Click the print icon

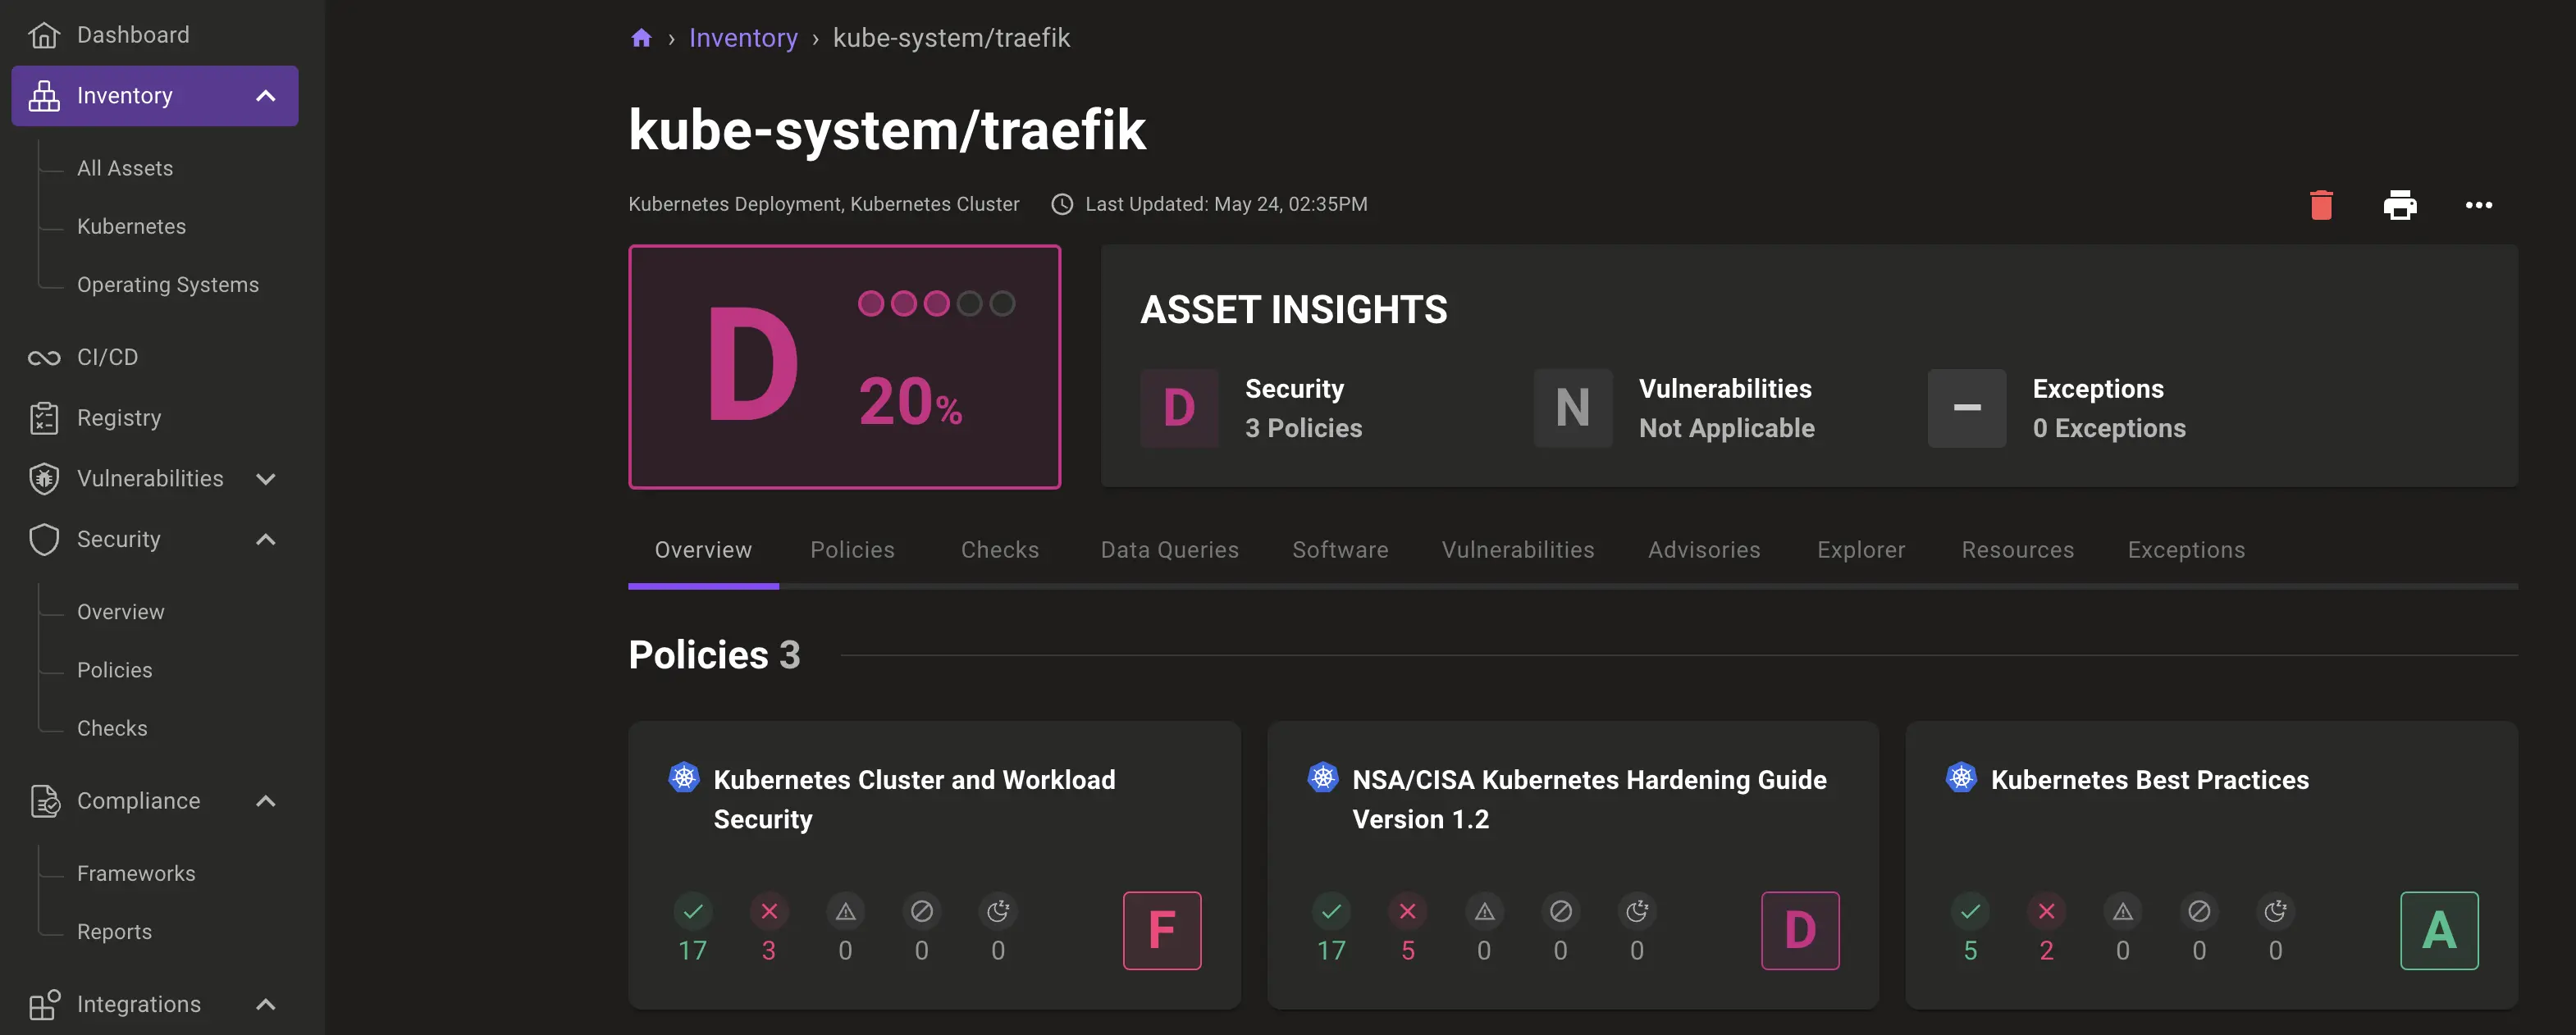pyautogui.click(x=2400, y=205)
